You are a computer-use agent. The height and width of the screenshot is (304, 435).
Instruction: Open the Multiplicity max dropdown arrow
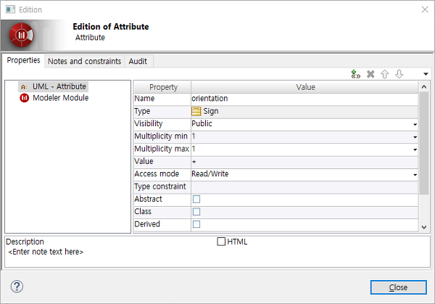[415, 149]
